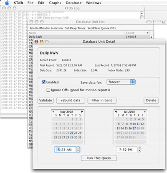This screenshot has height=173, width=167.
Task: Click the Delete button
Action: coord(151,100)
